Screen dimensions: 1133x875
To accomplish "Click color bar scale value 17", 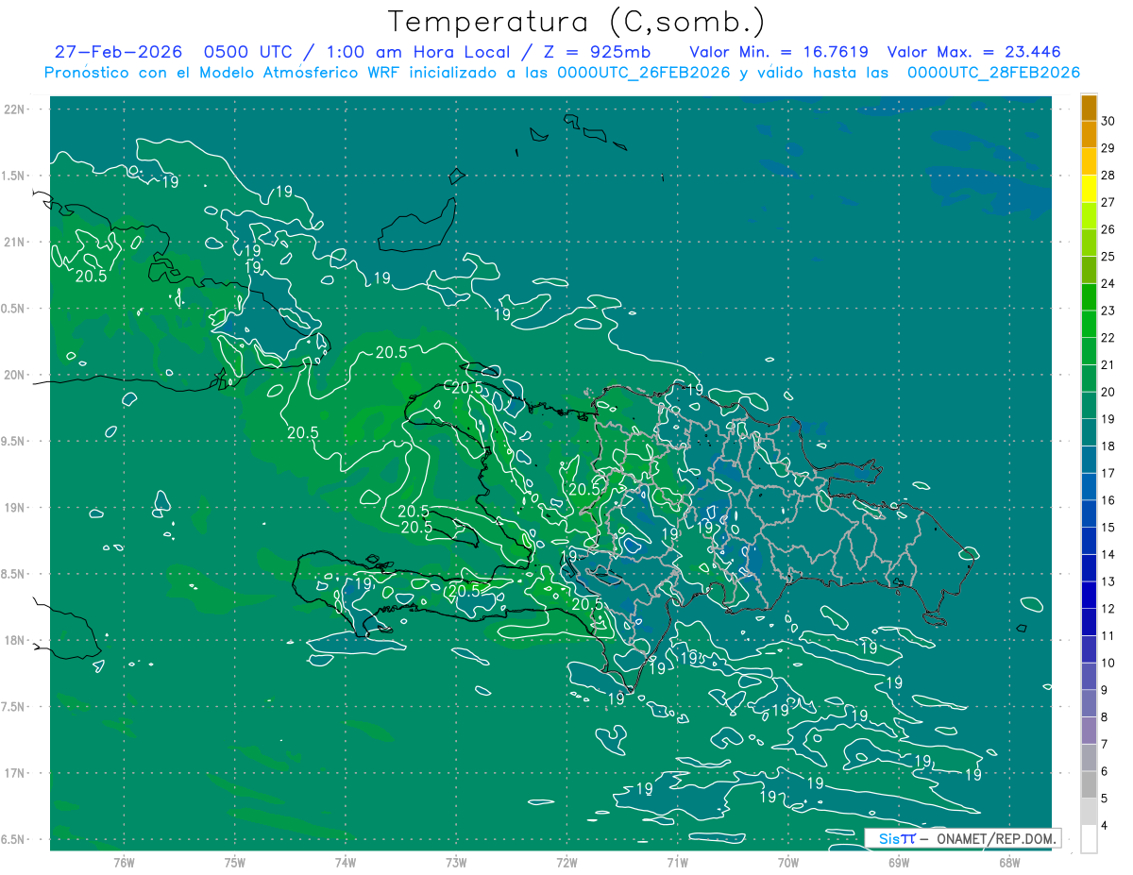I will point(1108,473).
